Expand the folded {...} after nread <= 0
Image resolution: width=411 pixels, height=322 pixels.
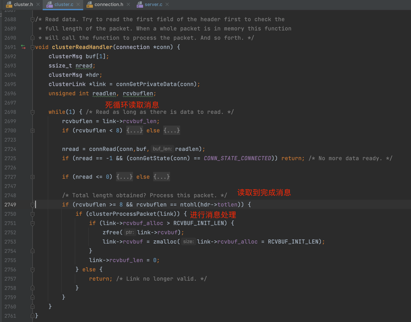[124, 177]
